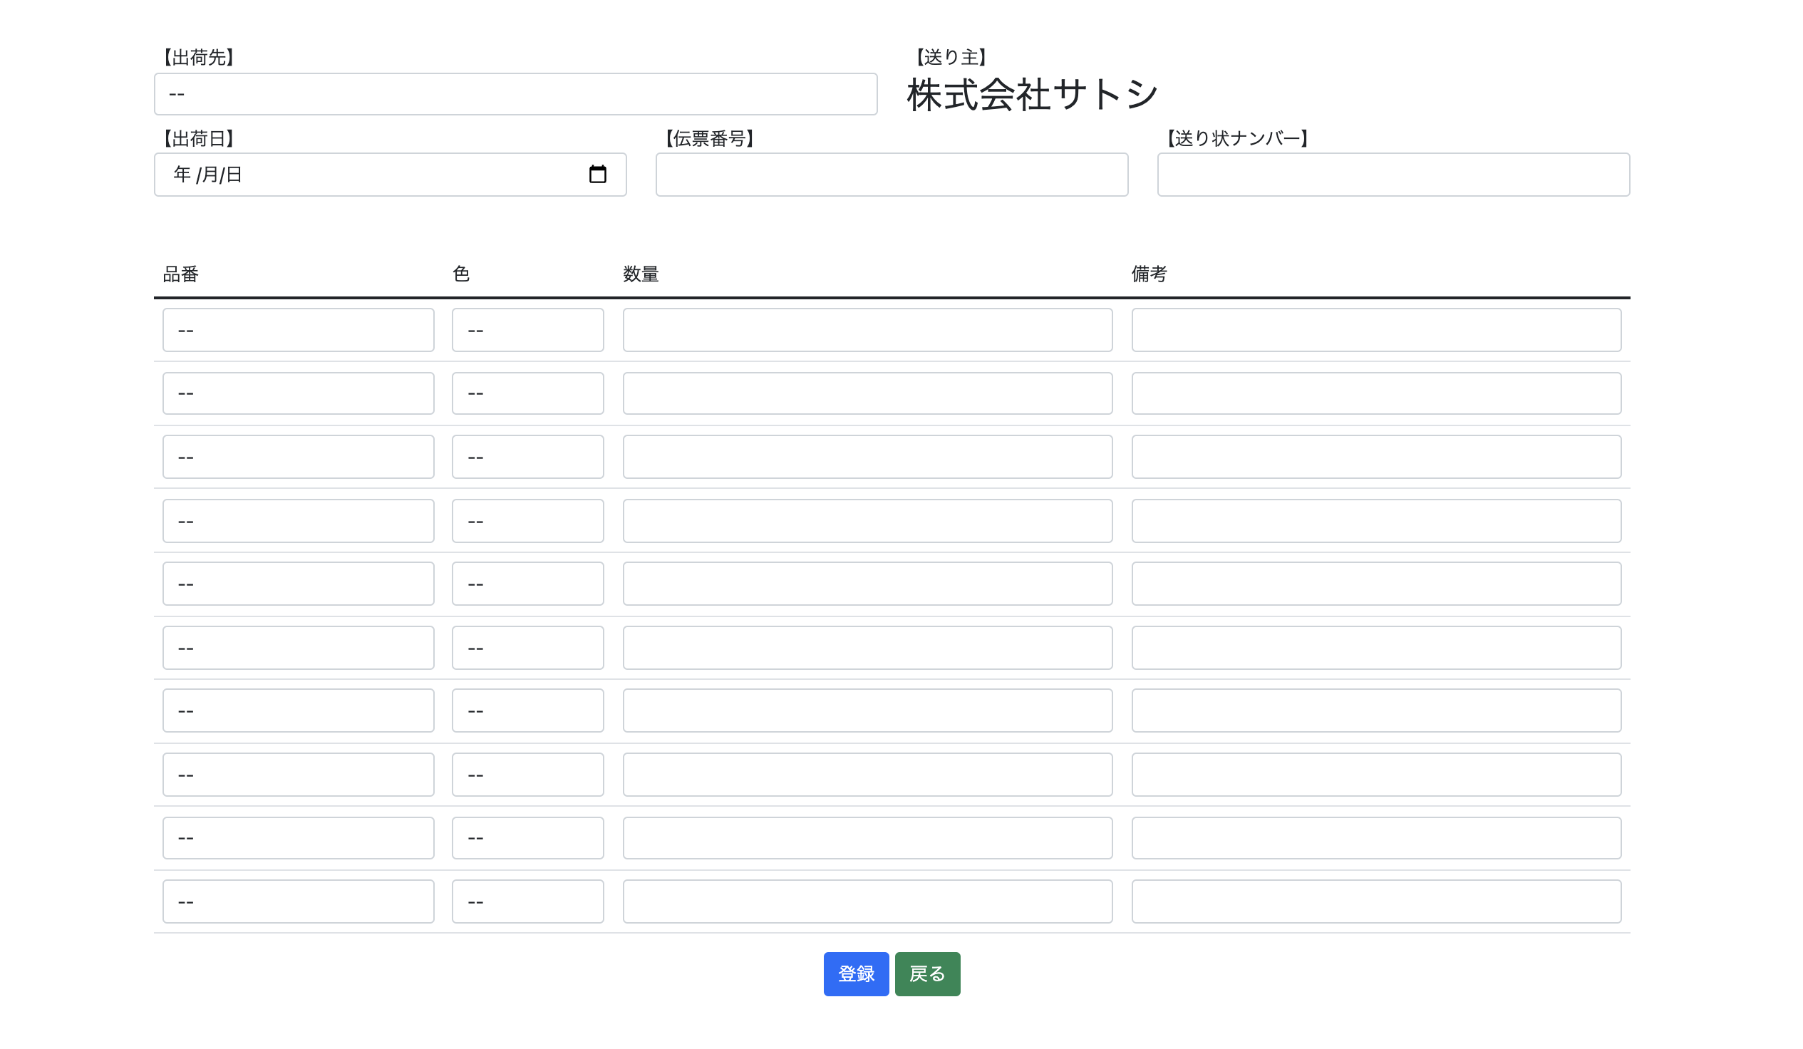Click the 数量 field in row 1
This screenshot has width=1803, height=1049.
click(867, 330)
